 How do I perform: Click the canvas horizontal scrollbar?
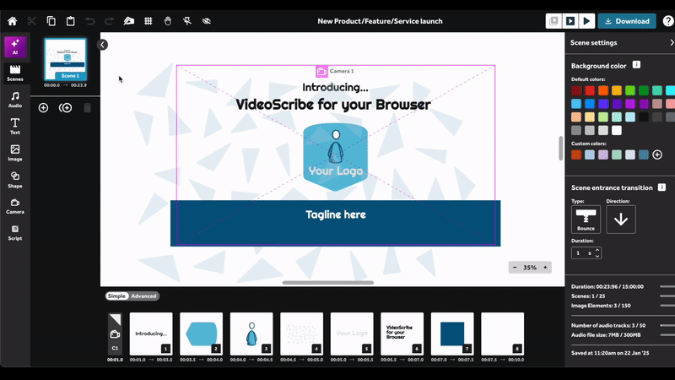coord(328,283)
